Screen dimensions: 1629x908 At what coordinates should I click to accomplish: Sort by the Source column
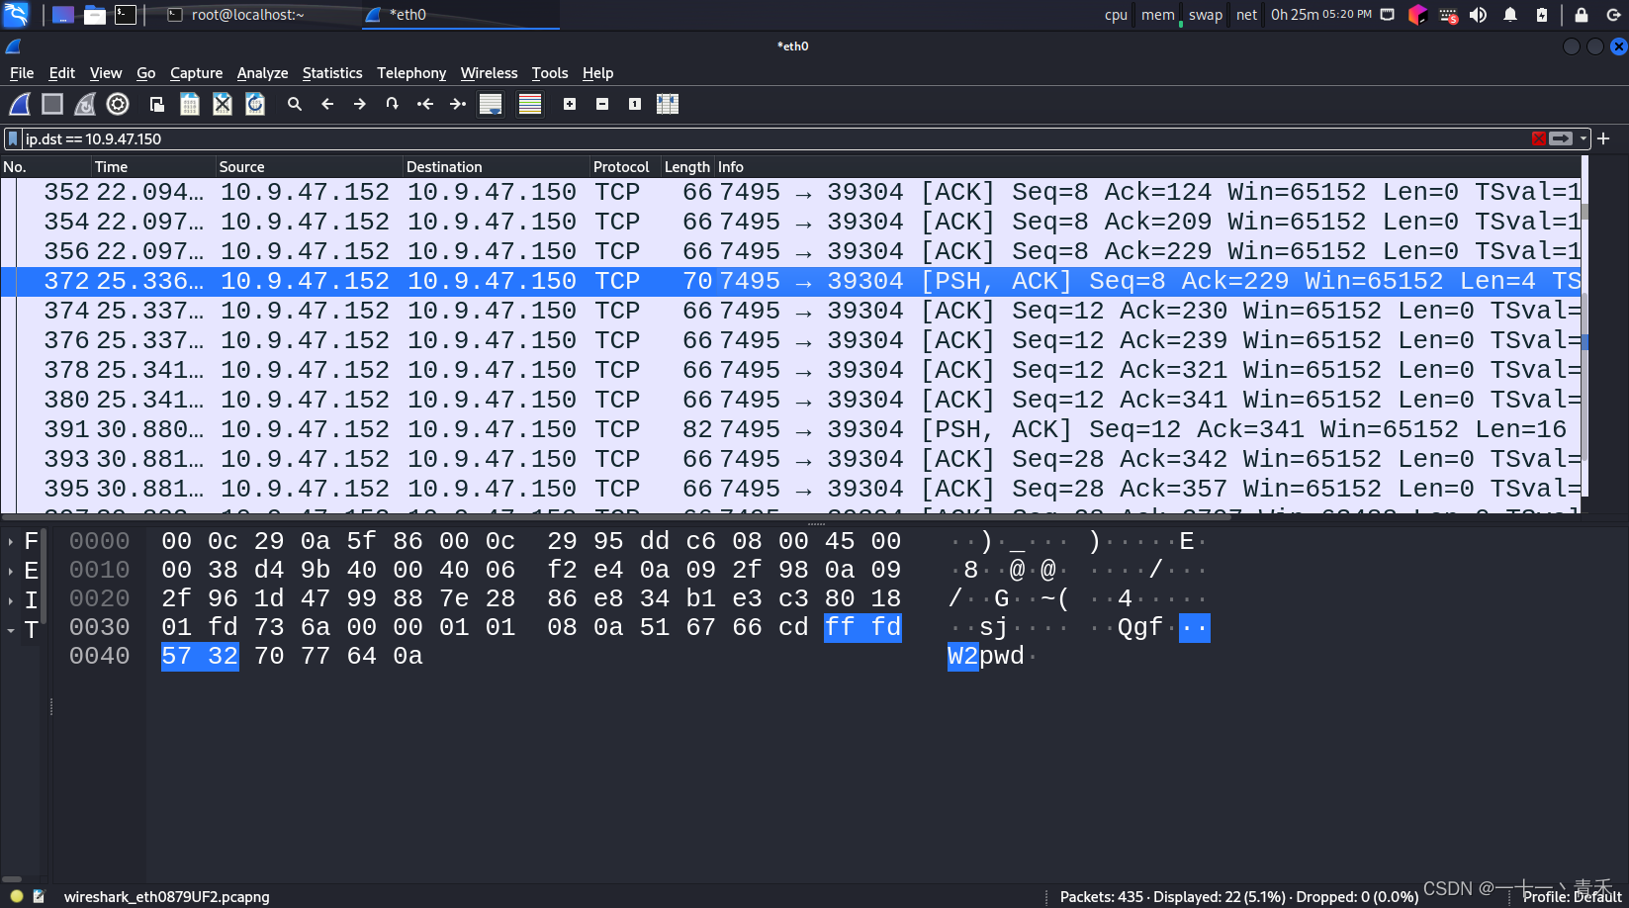pos(310,167)
